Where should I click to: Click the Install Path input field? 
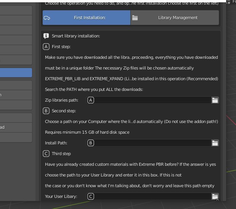[149, 143]
